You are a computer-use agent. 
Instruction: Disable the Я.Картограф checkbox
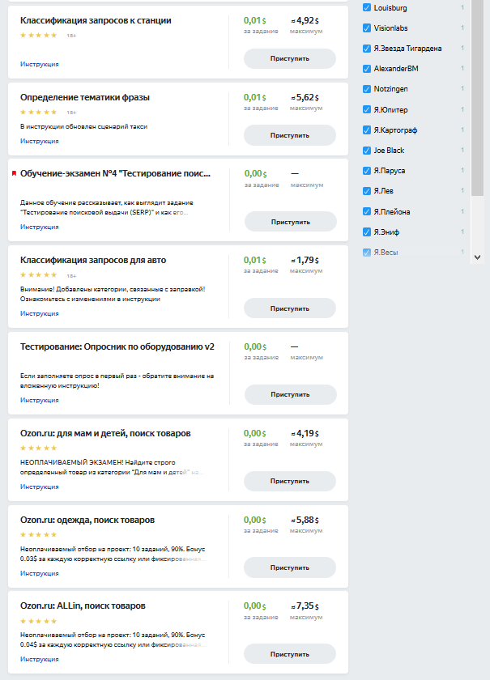pos(367,130)
